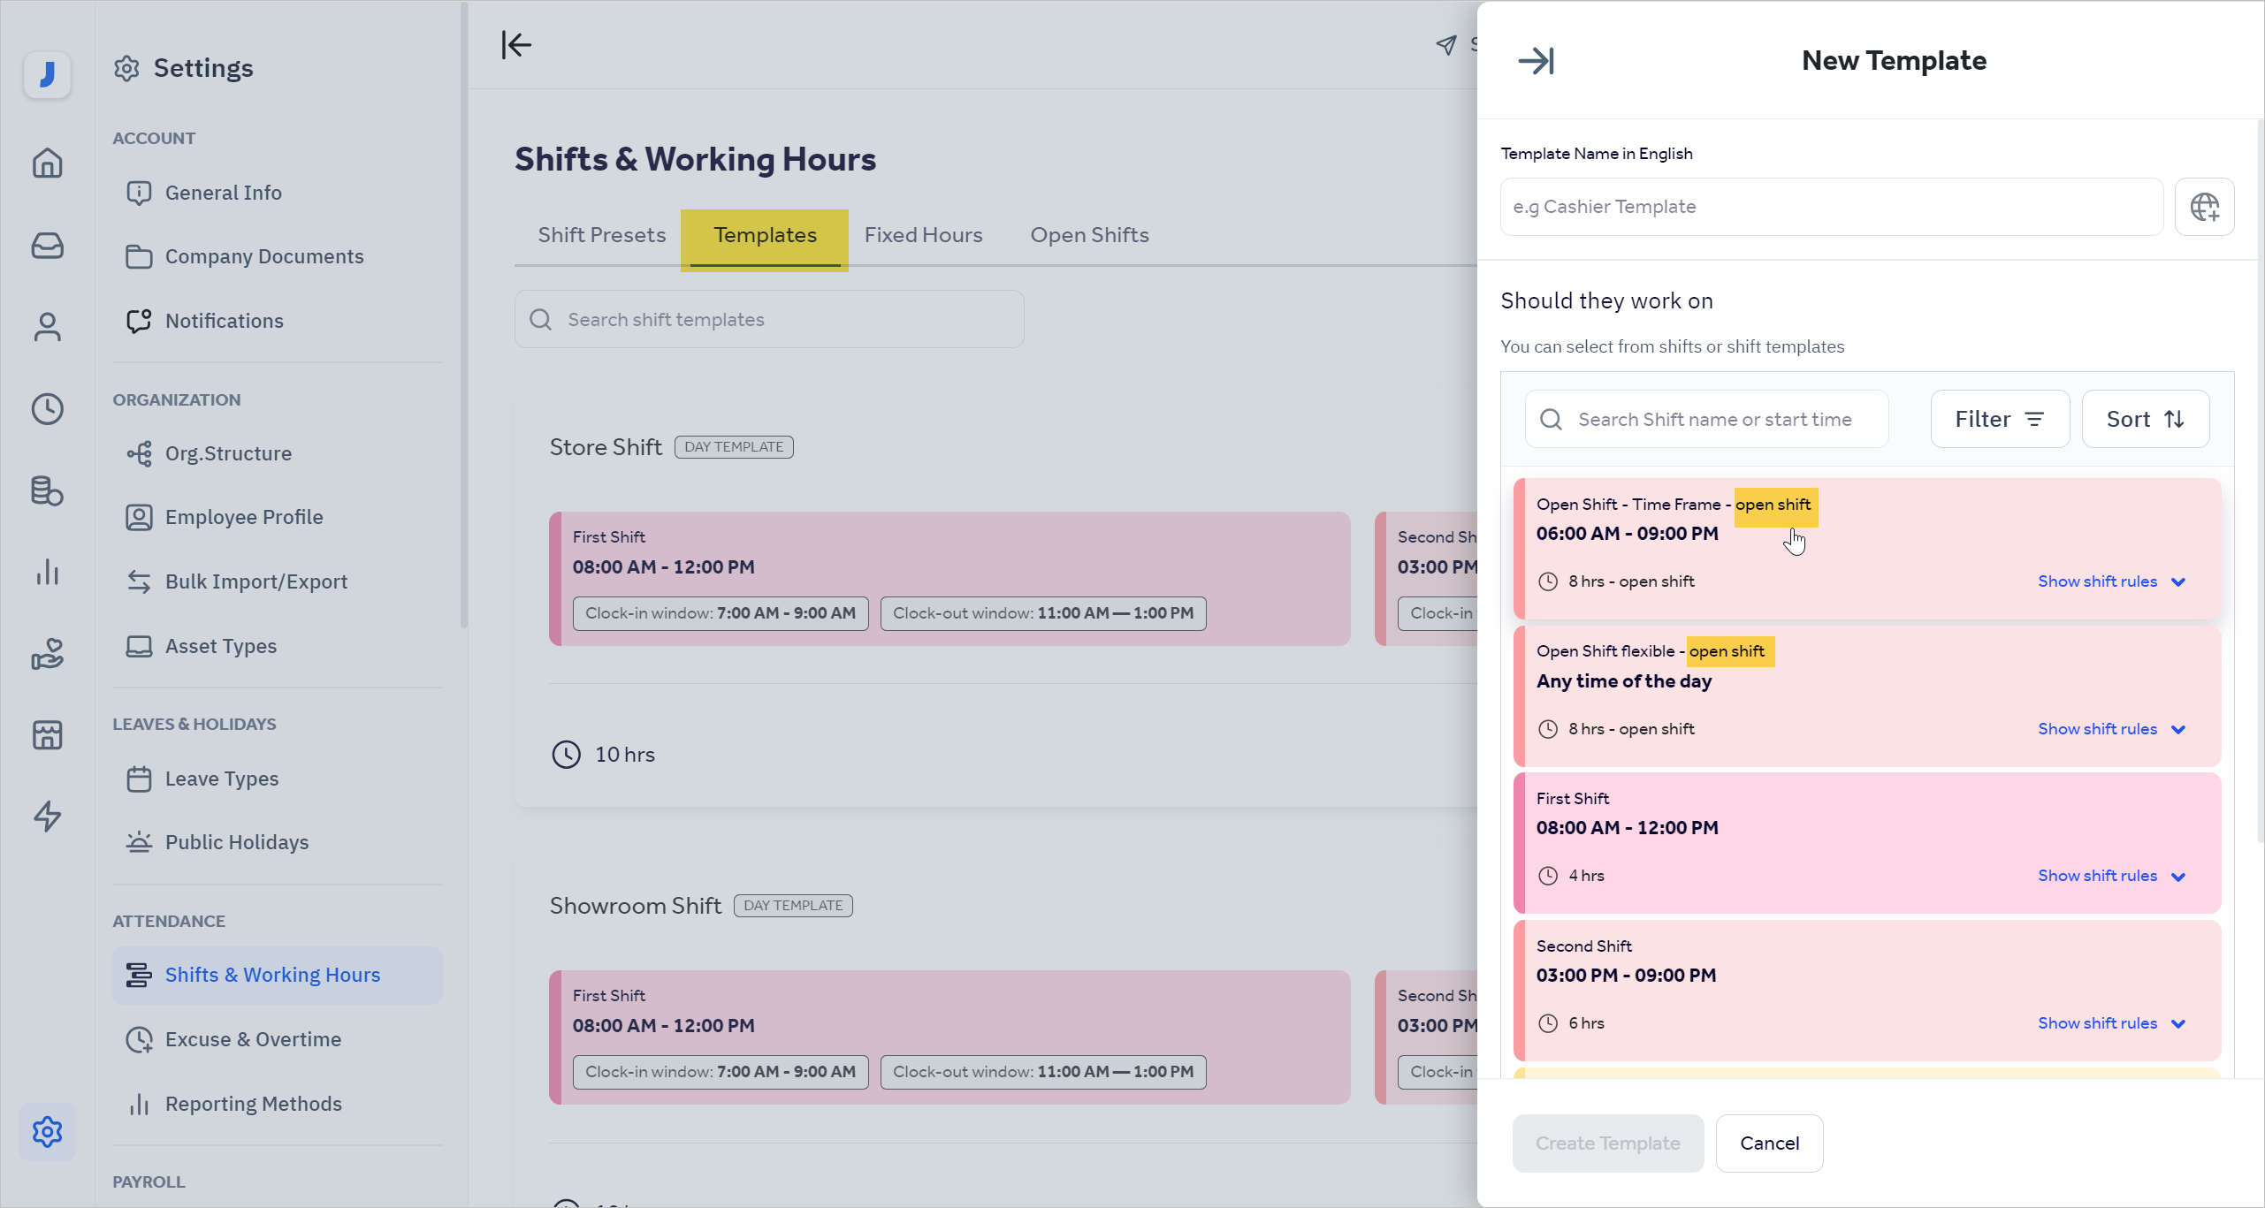Open the Filter options
Image resolution: width=2265 pixels, height=1208 pixels.
click(x=2001, y=418)
